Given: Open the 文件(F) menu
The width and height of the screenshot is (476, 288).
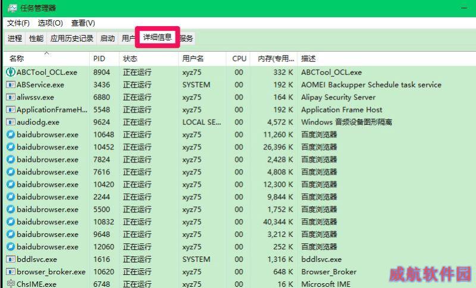Looking at the screenshot, I should [18, 23].
